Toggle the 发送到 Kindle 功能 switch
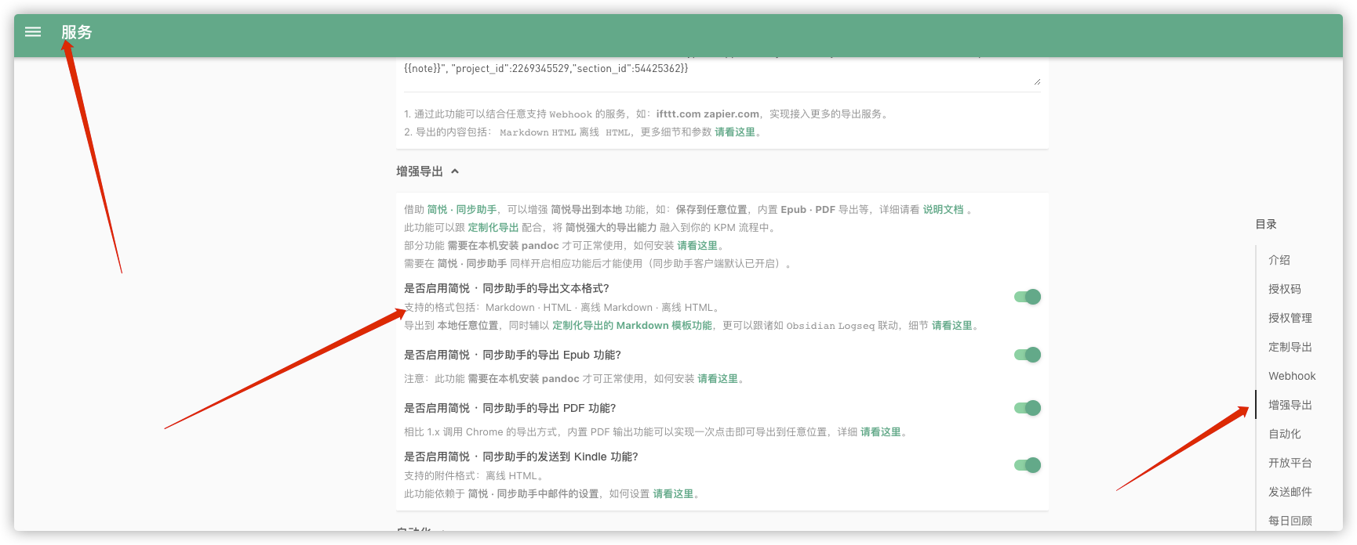This screenshot has height=545, width=1357. point(1028,465)
